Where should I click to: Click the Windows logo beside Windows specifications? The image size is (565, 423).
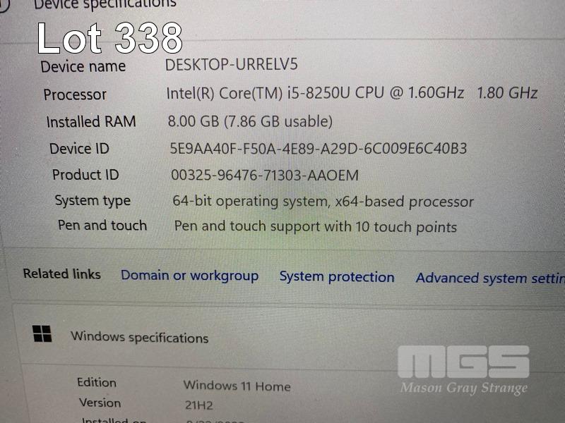42,333
